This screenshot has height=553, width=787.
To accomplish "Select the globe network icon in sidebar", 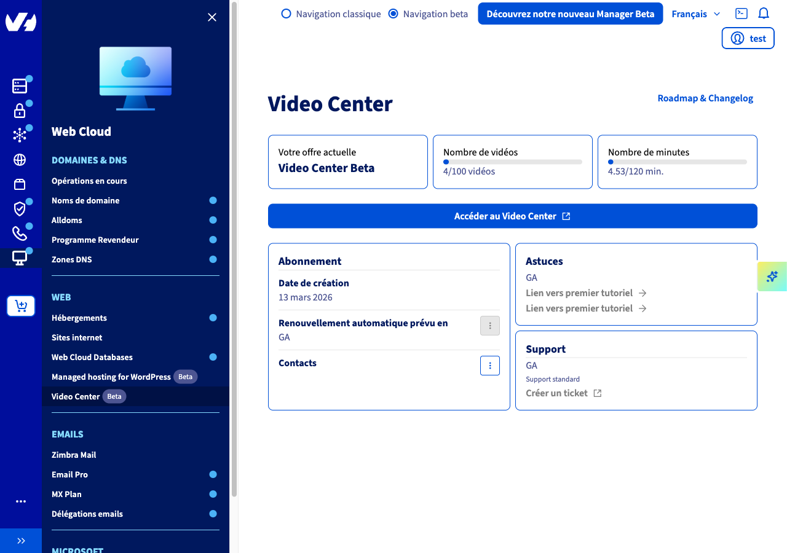I will click(20, 160).
